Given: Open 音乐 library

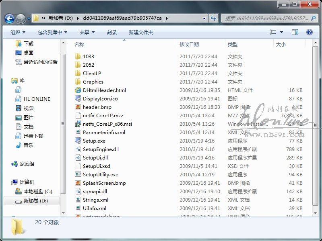Looking at the screenshot, I should (x=28, y=145).
